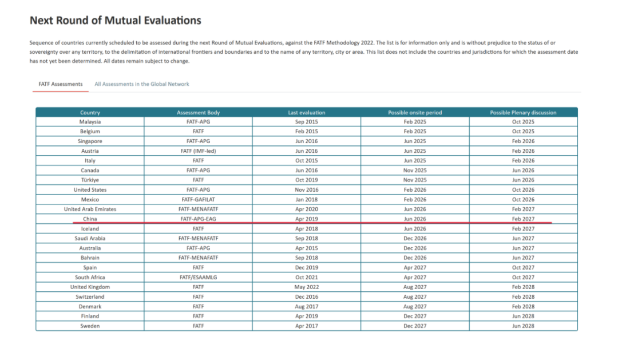Sort by the Last evaluation header
618x344 pixels.
[306, 112]
